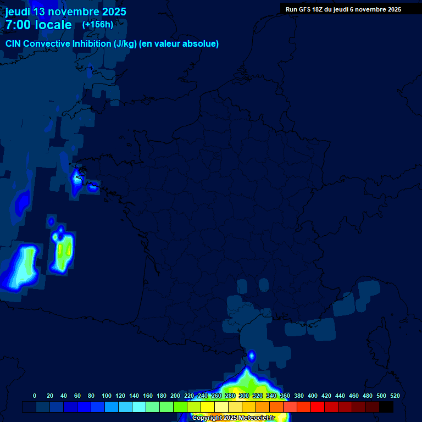This screenshot has width=422, height=422.
Task: Click the 'Copyright 2025 Meteociel.fr' text
Action: [x=234, y=418]
